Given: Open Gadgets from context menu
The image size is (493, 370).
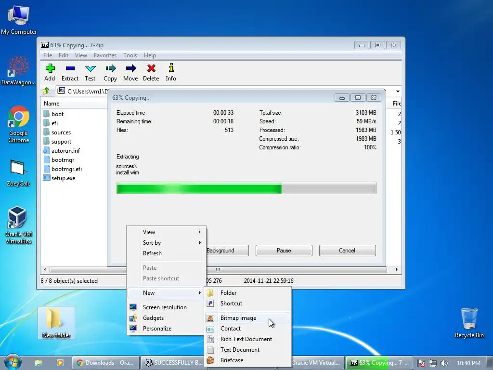Looking at the screenshot, I should (167, 318).
